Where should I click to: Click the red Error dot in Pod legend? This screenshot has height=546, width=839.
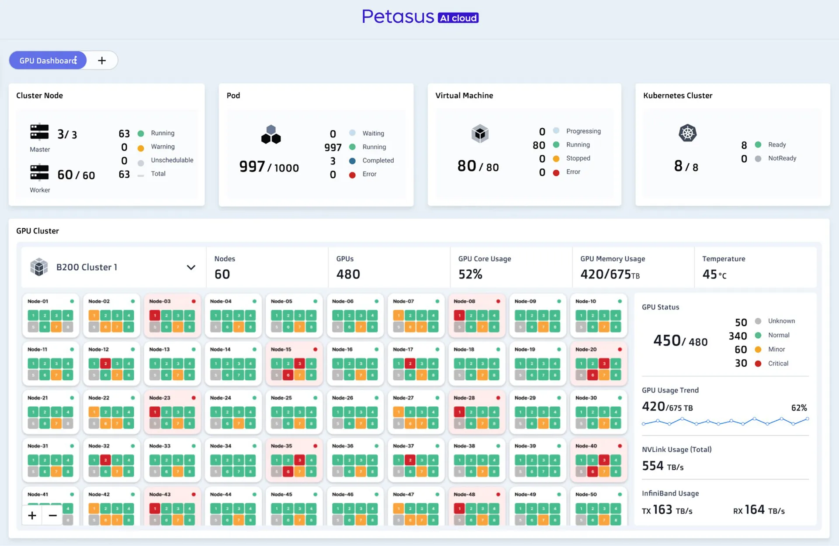[352, 174]
